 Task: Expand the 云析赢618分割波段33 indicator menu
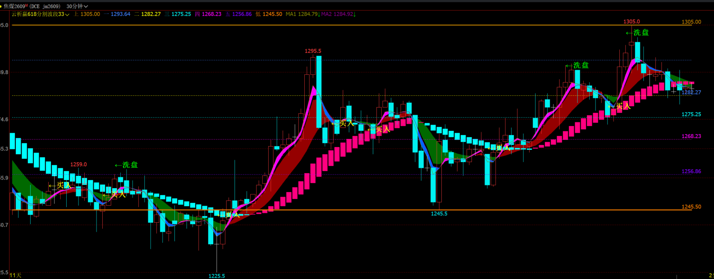(40, 14)
